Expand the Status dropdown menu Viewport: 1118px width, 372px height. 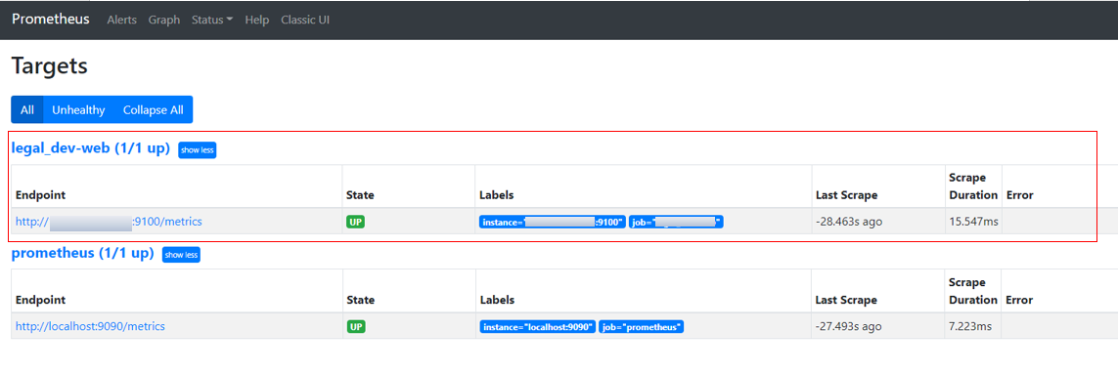tap(212, 20)
